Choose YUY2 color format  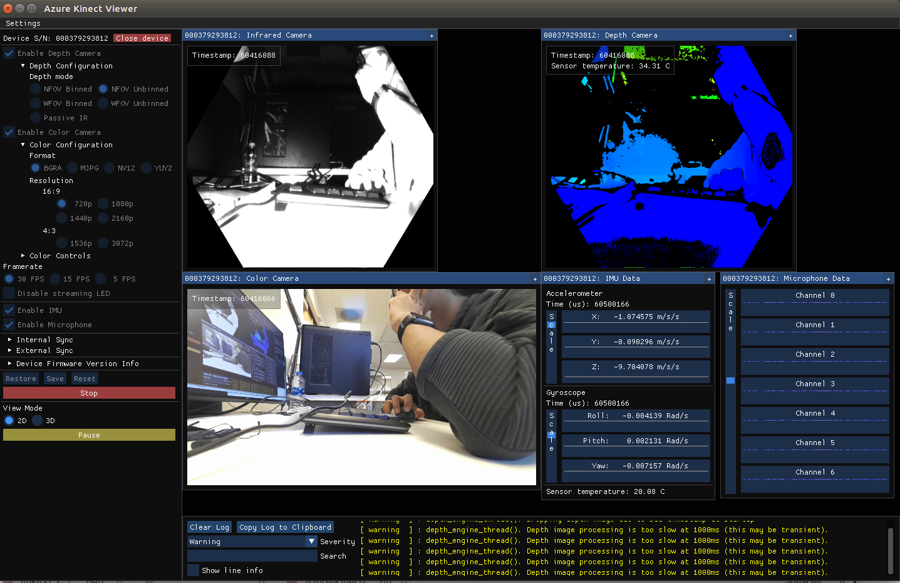point(147,168)
